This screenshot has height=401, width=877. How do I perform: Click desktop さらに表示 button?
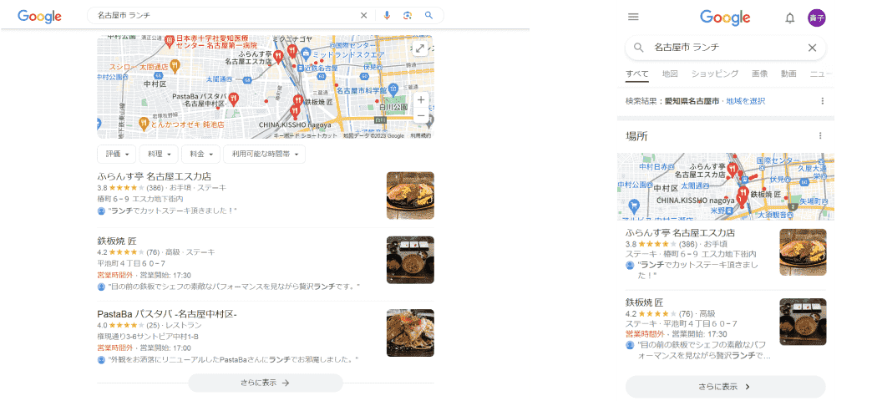coord(265,383)
